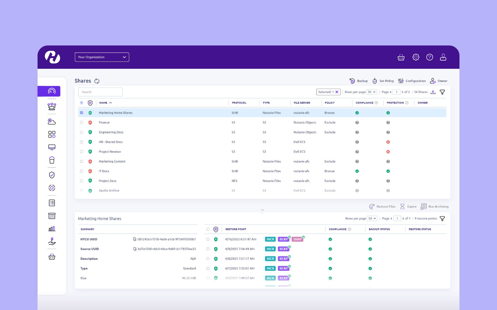Open the network topology sidebar icon
497x310 pixels.
click(x=52, y=106)
